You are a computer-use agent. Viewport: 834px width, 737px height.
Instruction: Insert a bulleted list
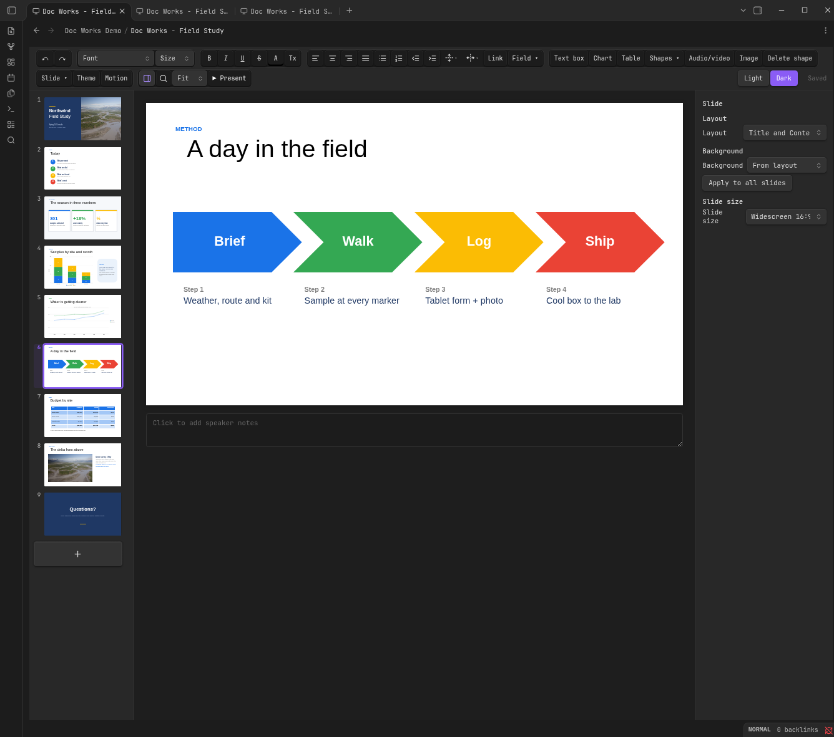(x=382, y=59)
